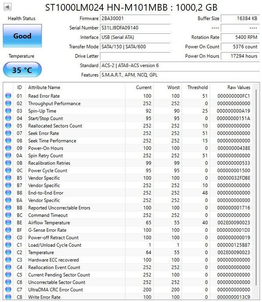Select the Reallocated Sectors Count attribute name
Image resolution: width=262 pixels, height=302 pixels.
(55, 126)
